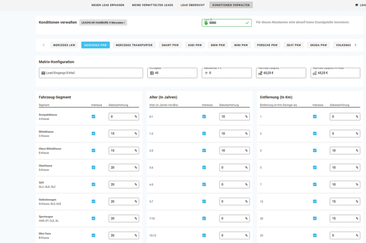Click the Grundgebot icon before value 45
The width and height of the screenshot is (366, 243).
pyautogui.click(x=152, y=73)
